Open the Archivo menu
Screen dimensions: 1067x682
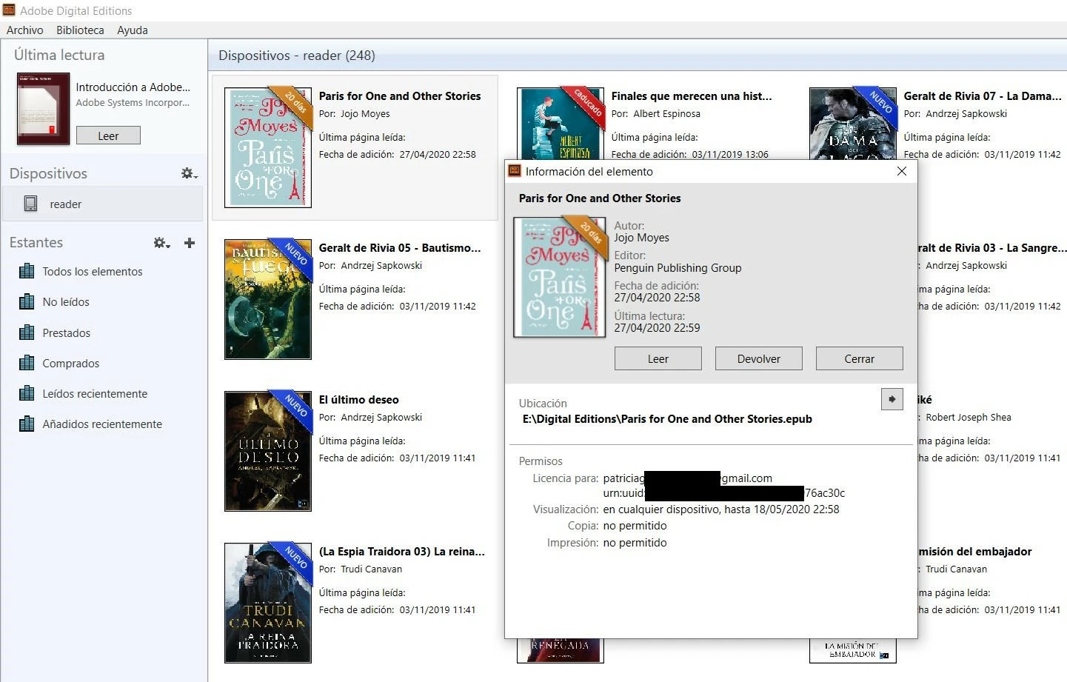25,30
